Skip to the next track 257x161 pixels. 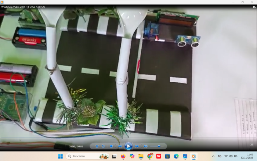pos(137,146)
